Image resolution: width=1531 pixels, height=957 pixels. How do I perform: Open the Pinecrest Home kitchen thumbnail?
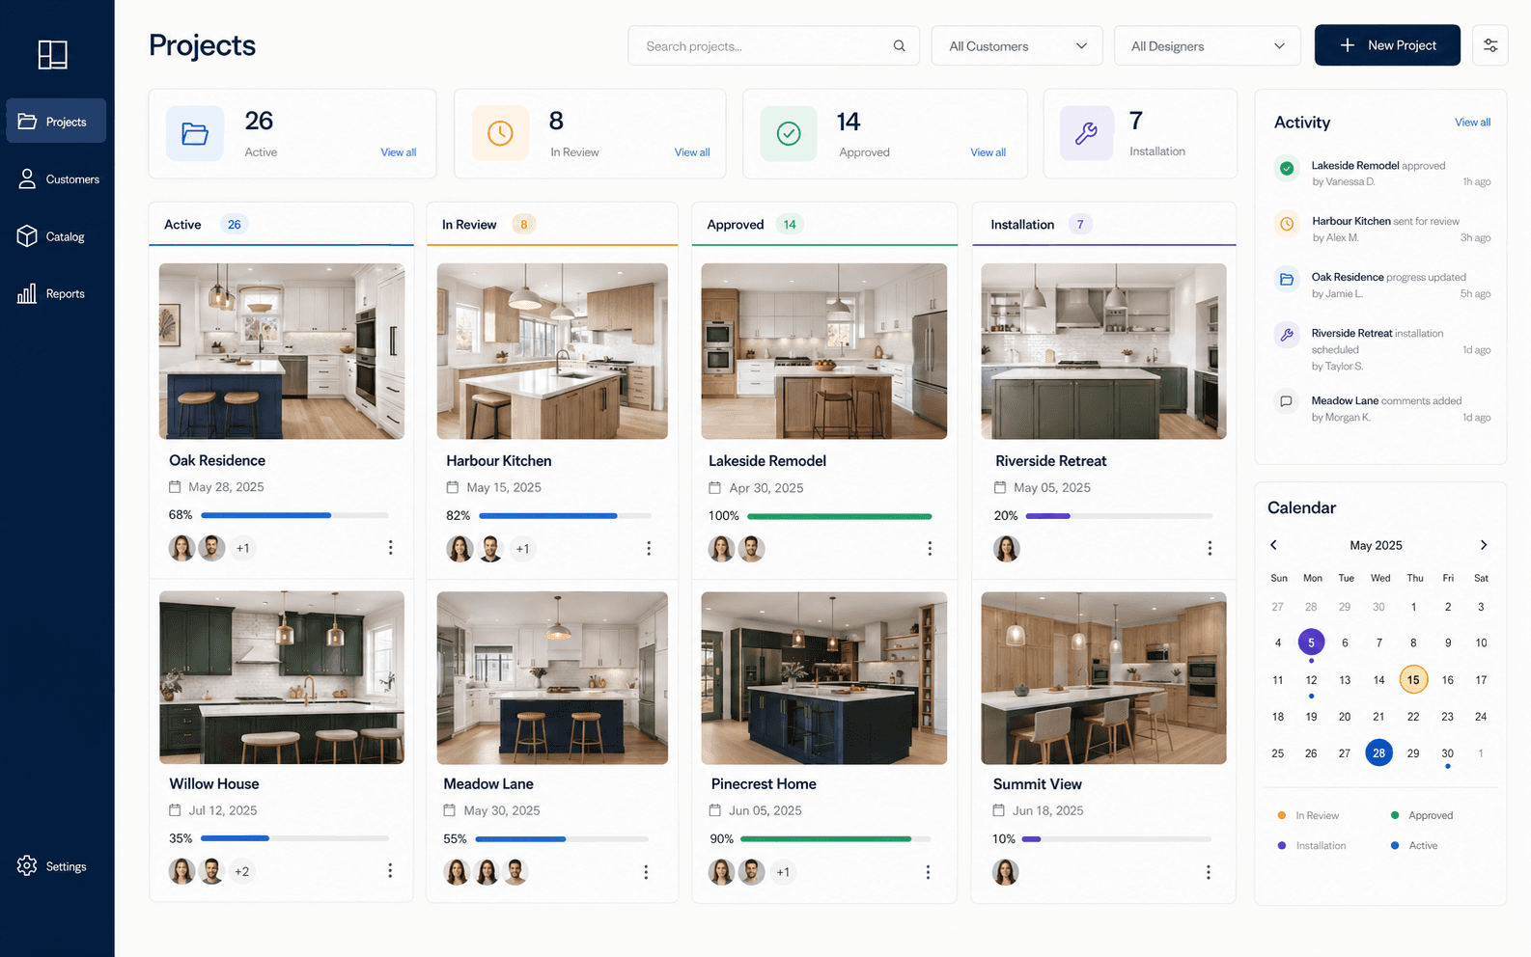click(x=824, y=678)
